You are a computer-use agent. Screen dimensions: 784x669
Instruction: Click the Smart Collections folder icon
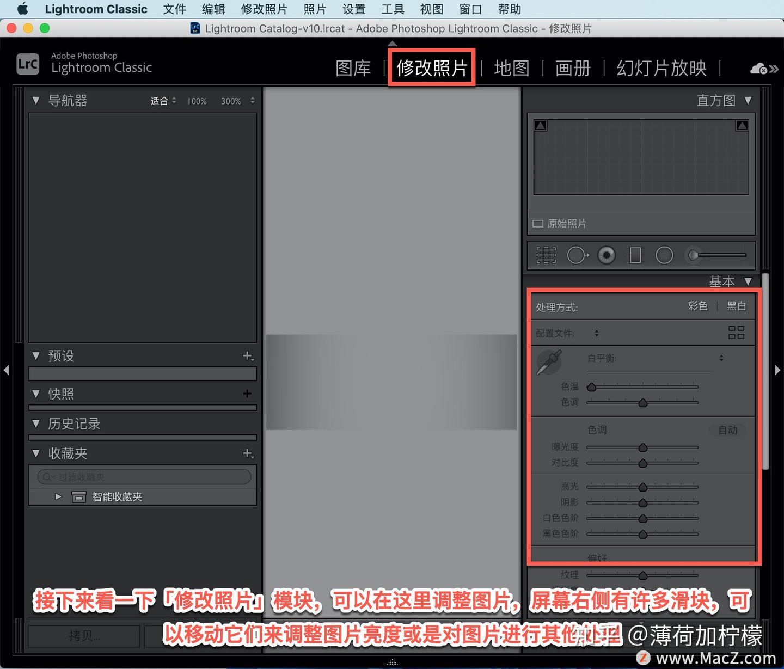[79, 496]
